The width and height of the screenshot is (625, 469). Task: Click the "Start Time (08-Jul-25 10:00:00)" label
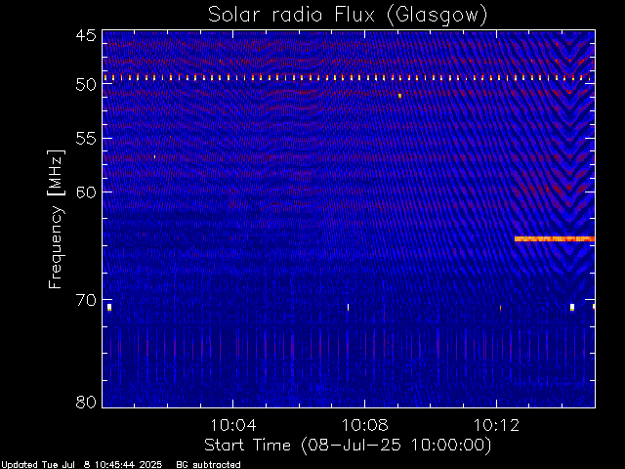[348, 446]
